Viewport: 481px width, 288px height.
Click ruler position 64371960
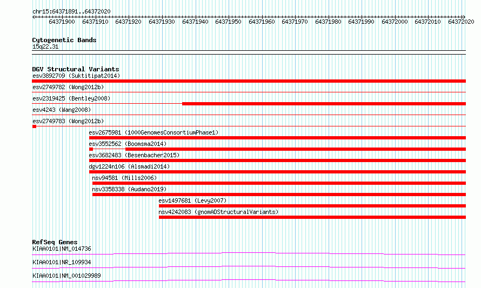coord(262,22)
